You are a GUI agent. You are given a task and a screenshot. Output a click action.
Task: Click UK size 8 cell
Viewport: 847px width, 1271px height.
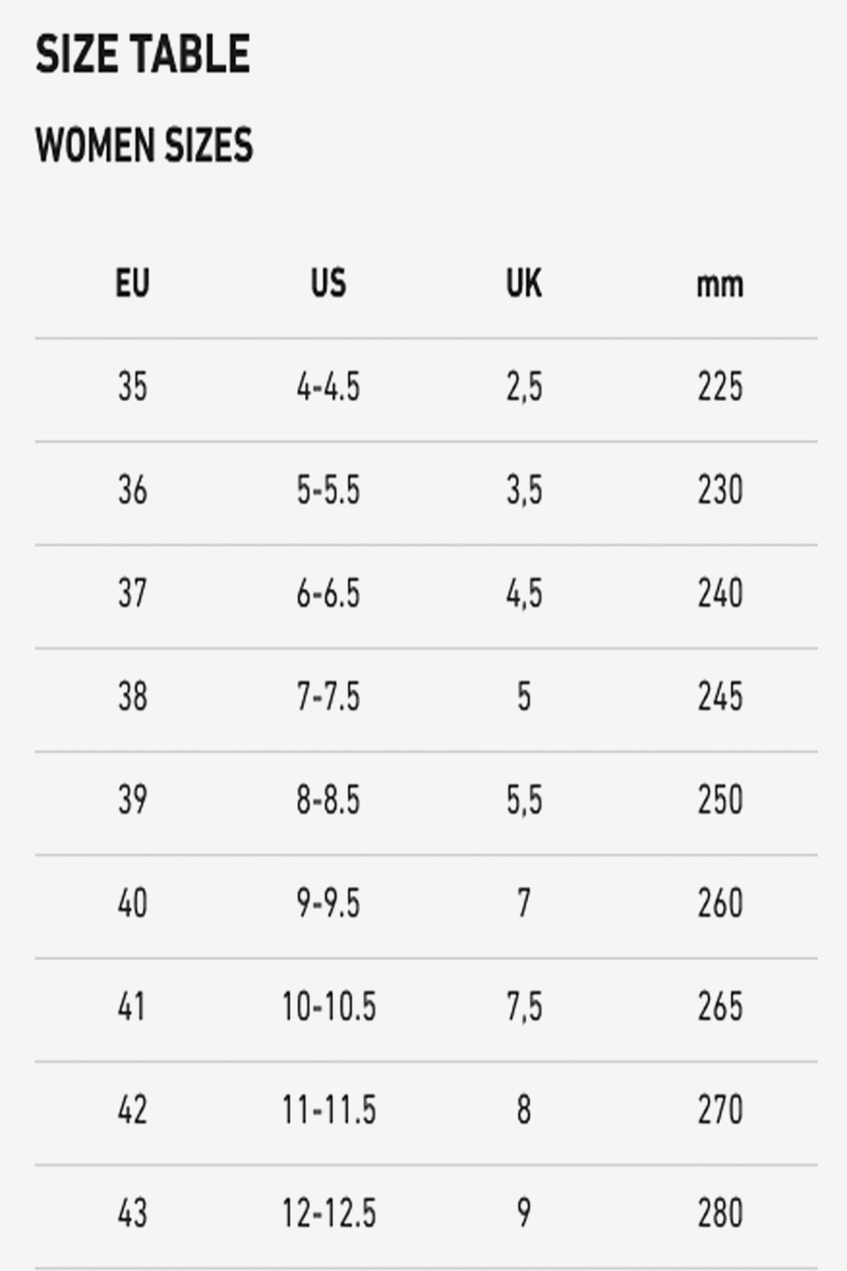(524, 1110)
